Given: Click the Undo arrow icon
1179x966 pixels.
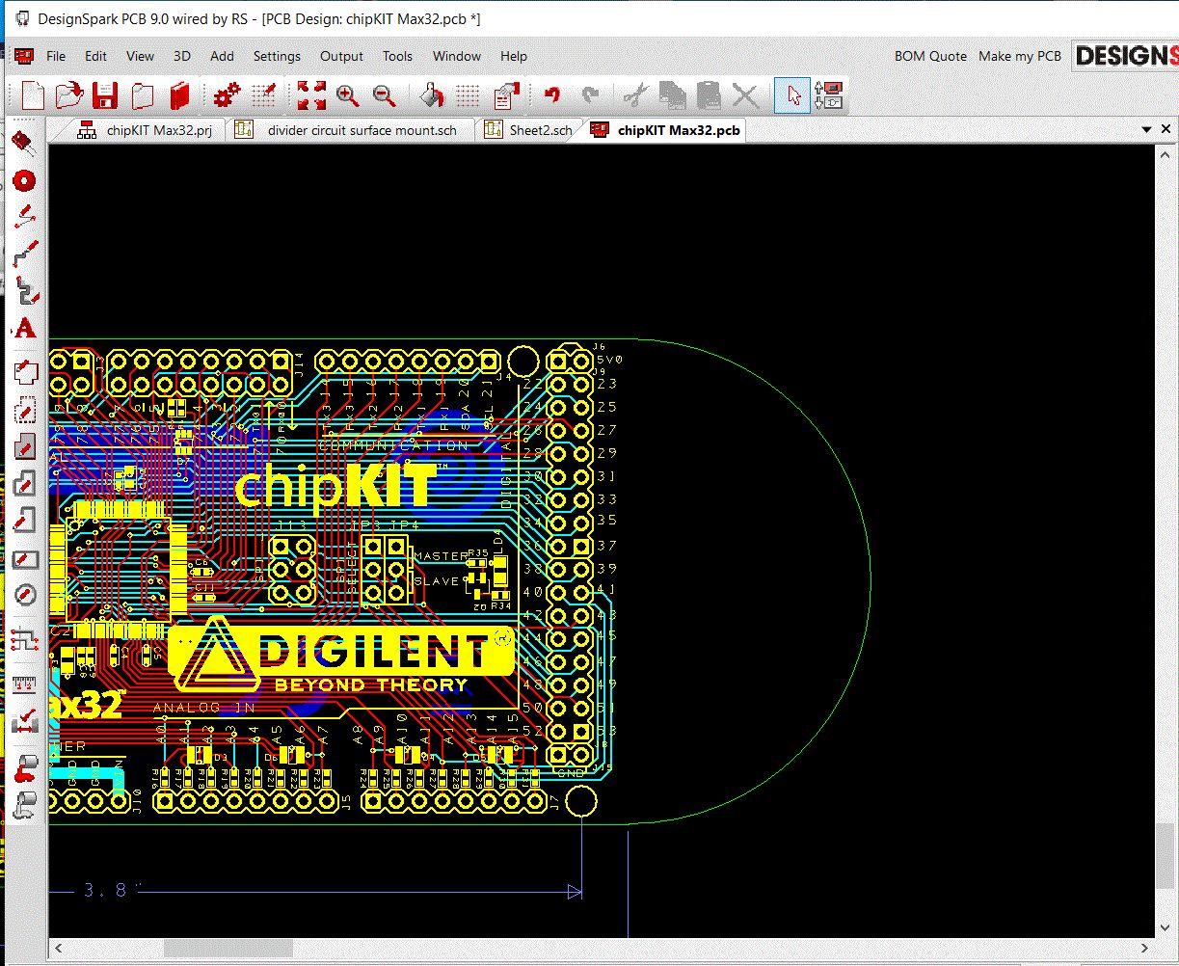Looking at the screenshot, I should [x=552, y=95].
